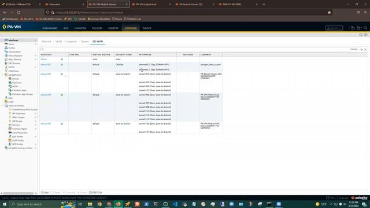Switch to the Panorama browser tab

pos(64,4)
